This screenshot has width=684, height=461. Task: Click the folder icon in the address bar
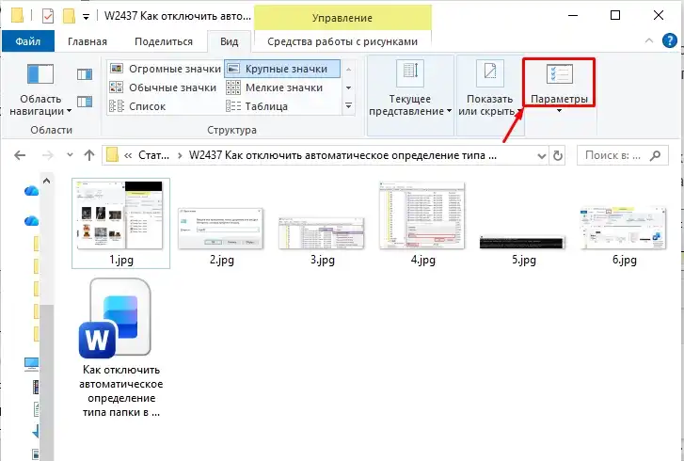pos(113,155)
